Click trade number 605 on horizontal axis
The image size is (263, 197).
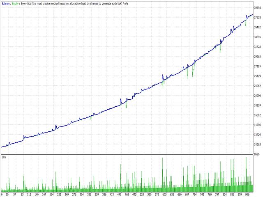[x=164, y=195]
